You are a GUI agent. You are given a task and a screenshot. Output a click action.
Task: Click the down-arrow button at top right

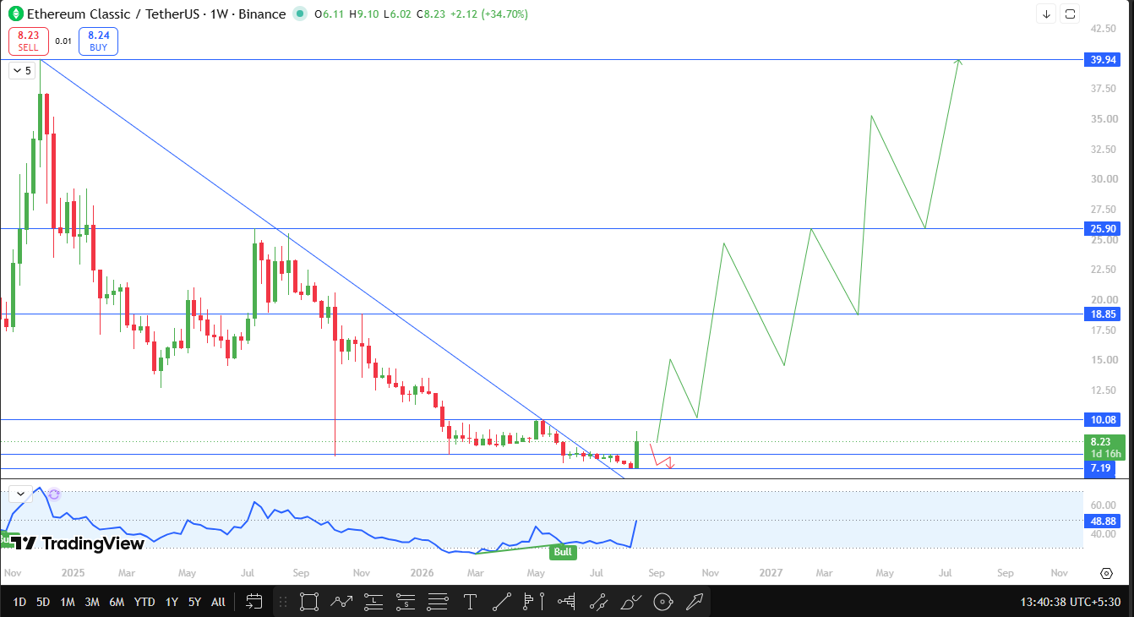pos(1046,14)
